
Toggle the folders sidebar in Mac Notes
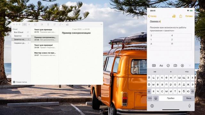(x=36, y=25)
